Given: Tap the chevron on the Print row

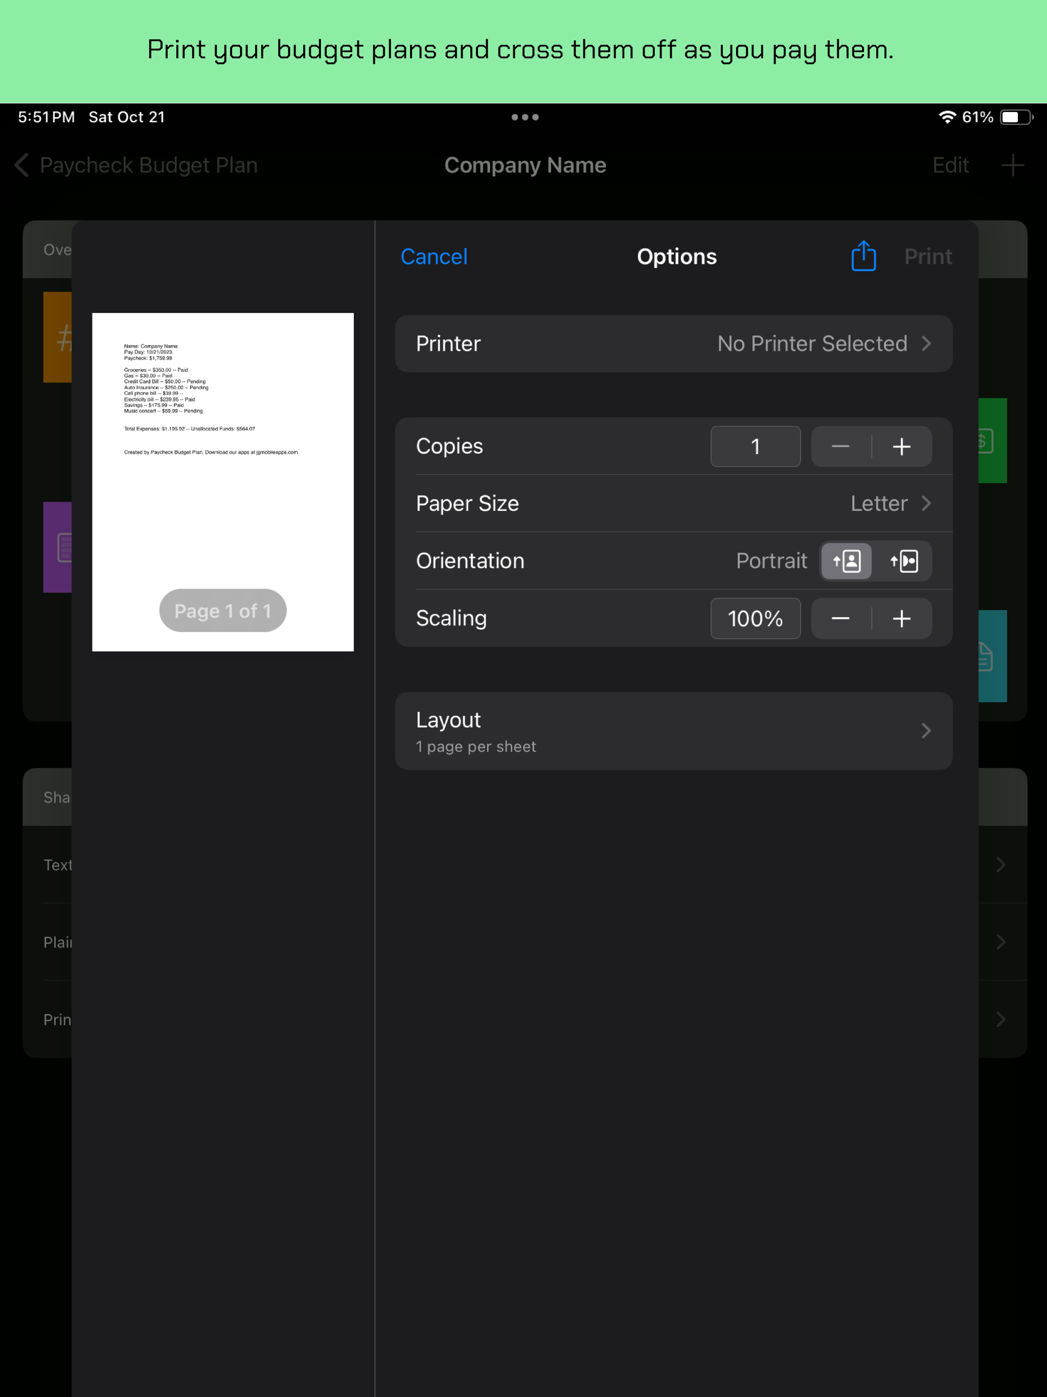Looking at the screenshot, I should point(1001,1019).
